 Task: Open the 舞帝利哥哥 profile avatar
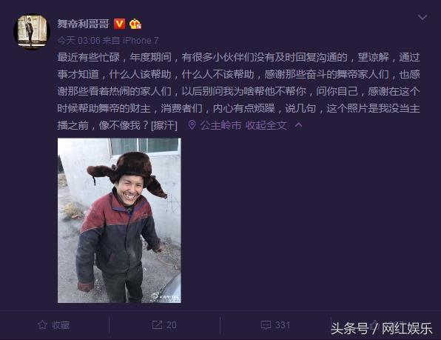point(32,32)
